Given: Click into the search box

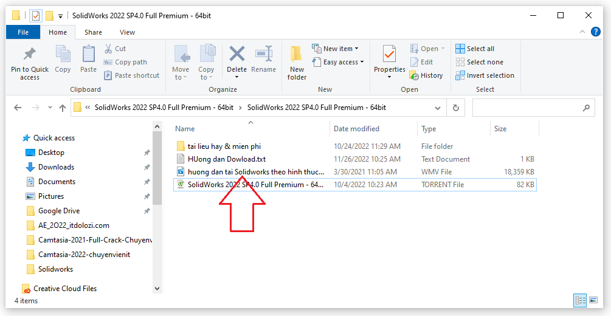Looking at the screenshot, I should coord(533,108).
